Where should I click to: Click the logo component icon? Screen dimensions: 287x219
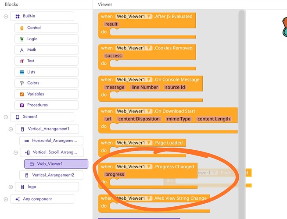(x=22, y=187)
